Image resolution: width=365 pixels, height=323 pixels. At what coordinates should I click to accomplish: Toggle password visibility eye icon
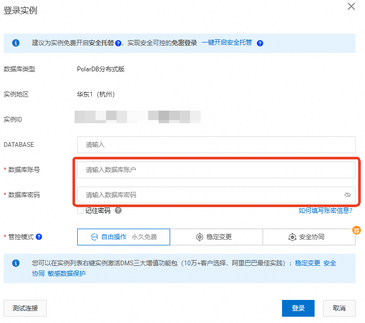[347, 195]
